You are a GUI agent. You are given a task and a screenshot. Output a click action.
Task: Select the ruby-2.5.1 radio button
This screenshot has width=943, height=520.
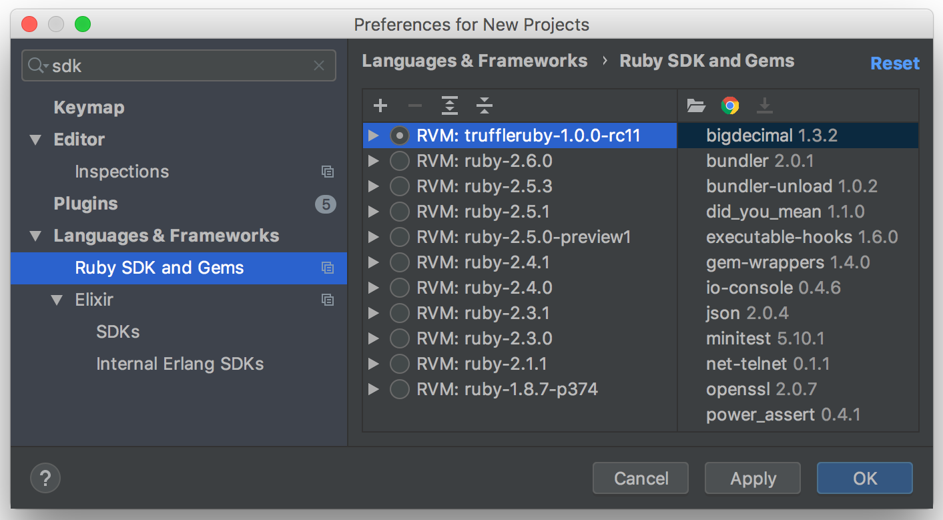pyautogui.click(x=399, y=212)
